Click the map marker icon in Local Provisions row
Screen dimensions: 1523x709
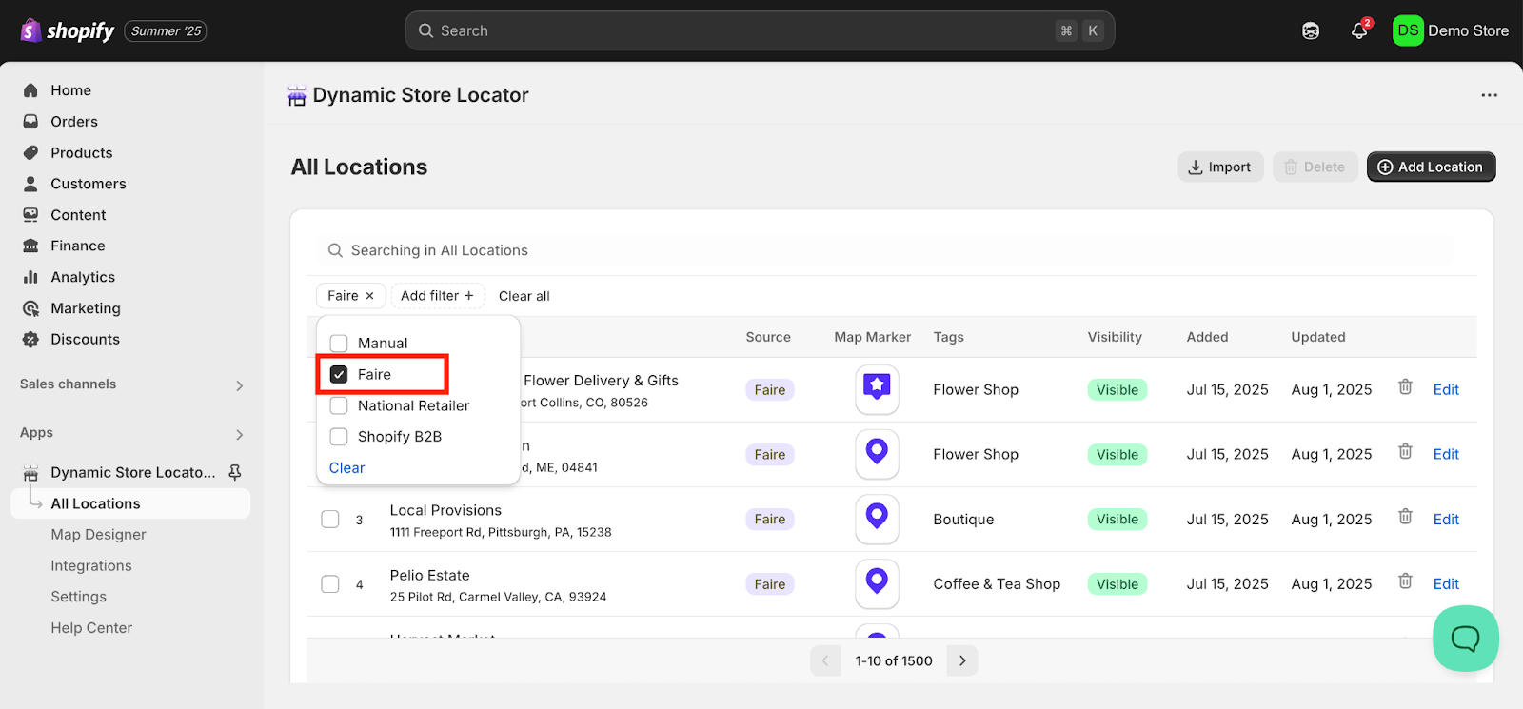877,519
